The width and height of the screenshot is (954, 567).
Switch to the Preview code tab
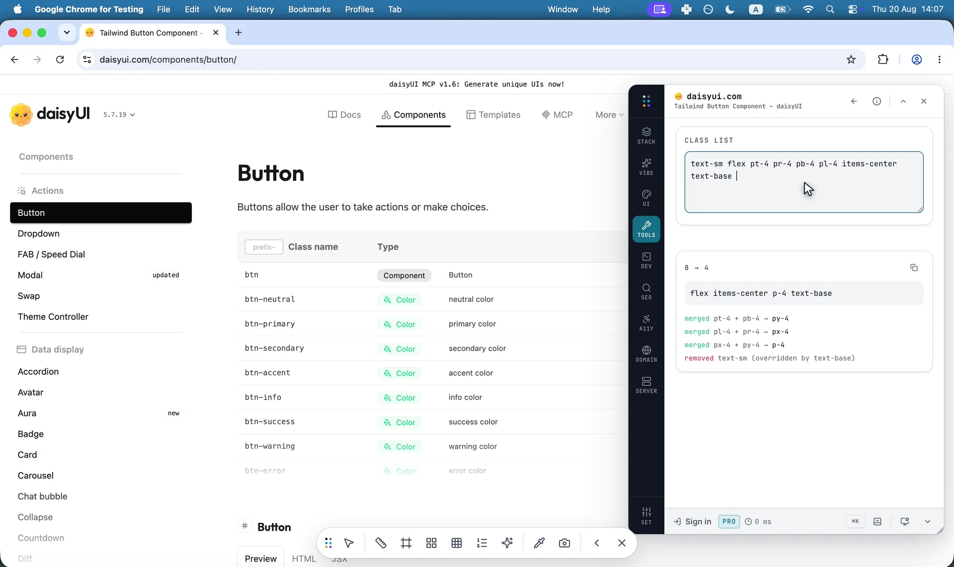point(261,559)
